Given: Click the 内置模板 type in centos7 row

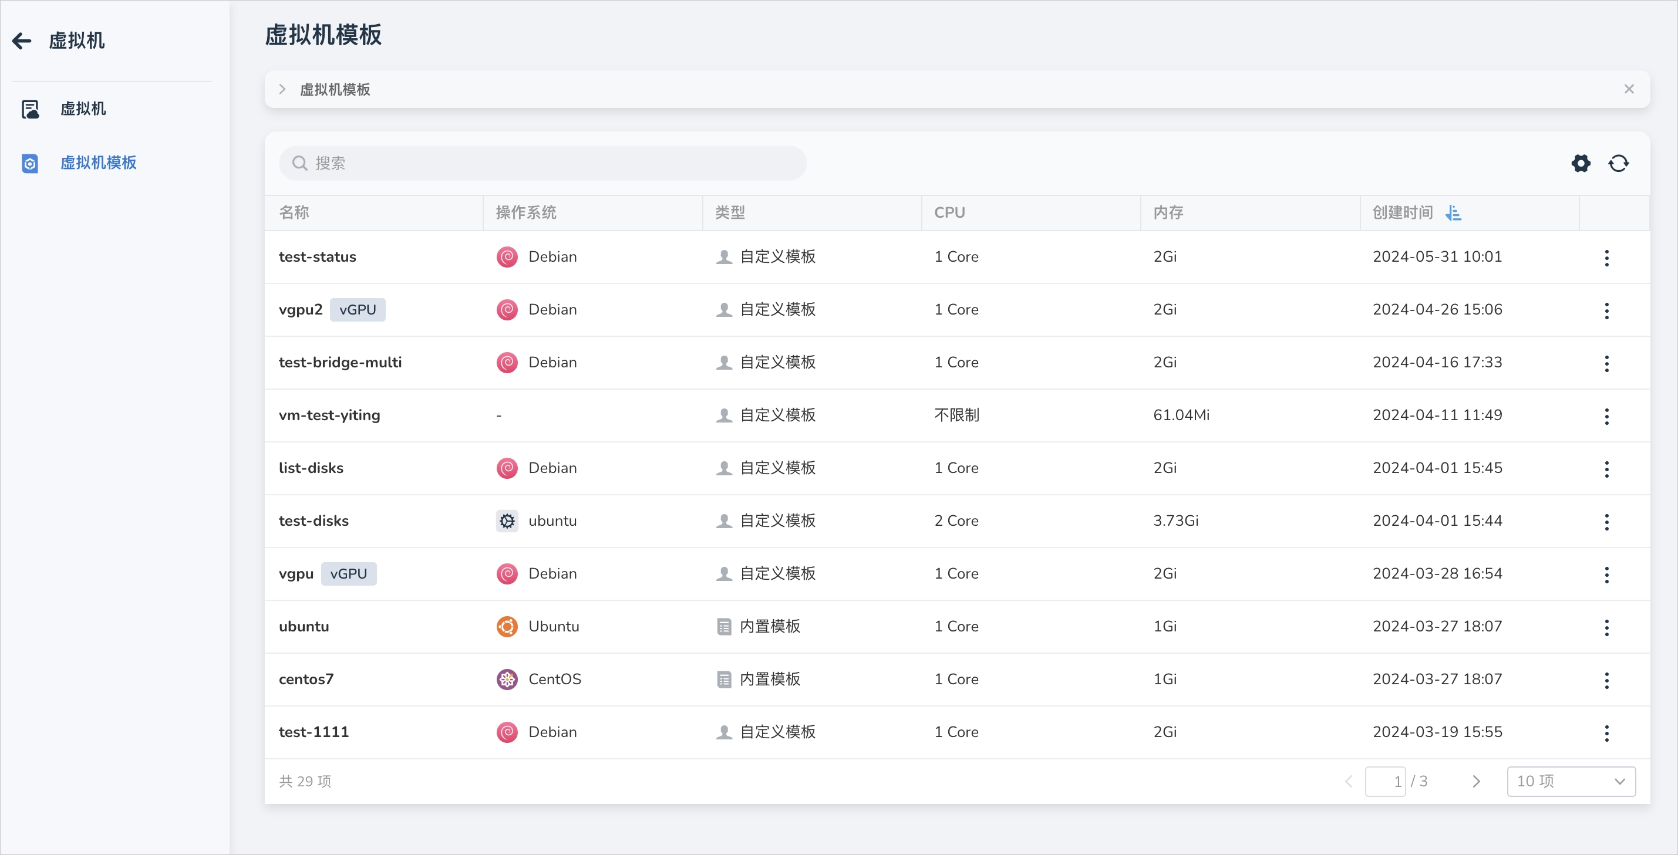Looking at the screenshot, I should pos(769,678).
